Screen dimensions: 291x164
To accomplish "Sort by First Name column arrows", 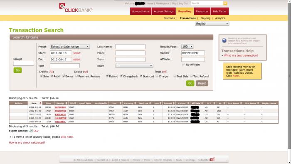I will tap(258, 103).
